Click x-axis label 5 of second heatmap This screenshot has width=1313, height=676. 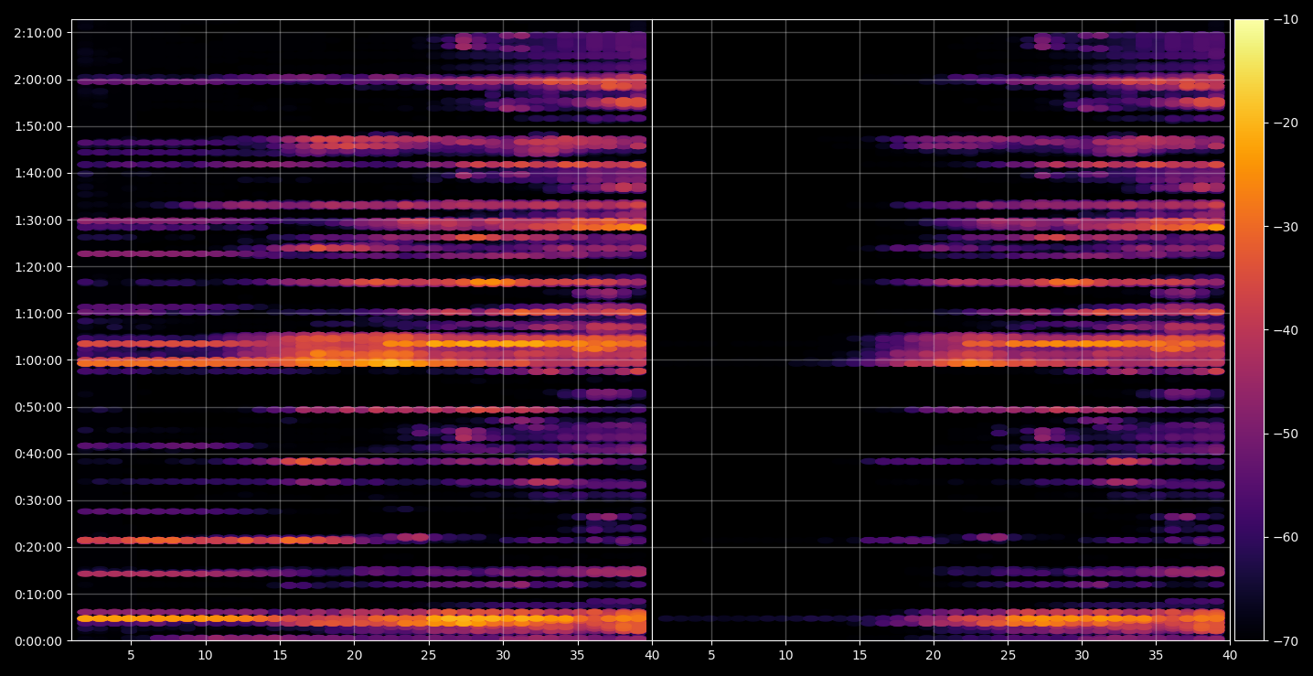(711, 655)
